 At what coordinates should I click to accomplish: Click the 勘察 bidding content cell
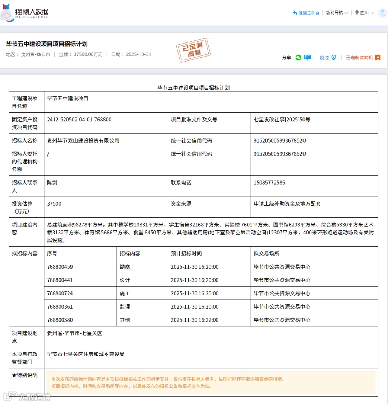[143, 267]
